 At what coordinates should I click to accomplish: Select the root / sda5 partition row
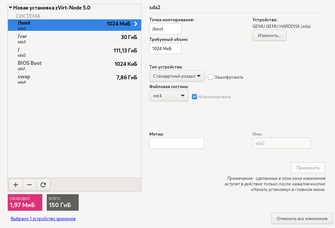click(74, 52)
